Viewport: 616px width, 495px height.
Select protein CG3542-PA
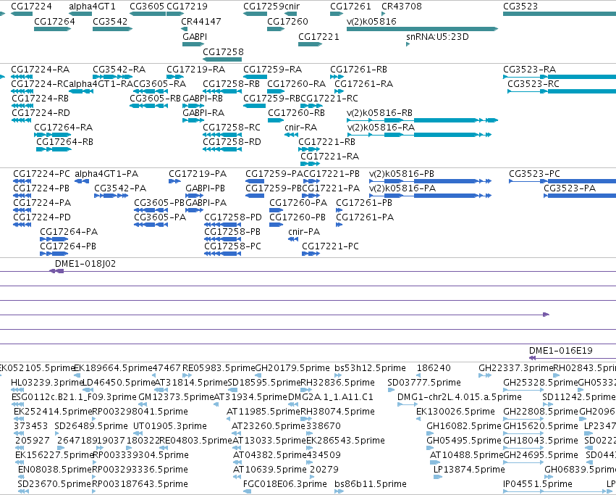[120, 188]
